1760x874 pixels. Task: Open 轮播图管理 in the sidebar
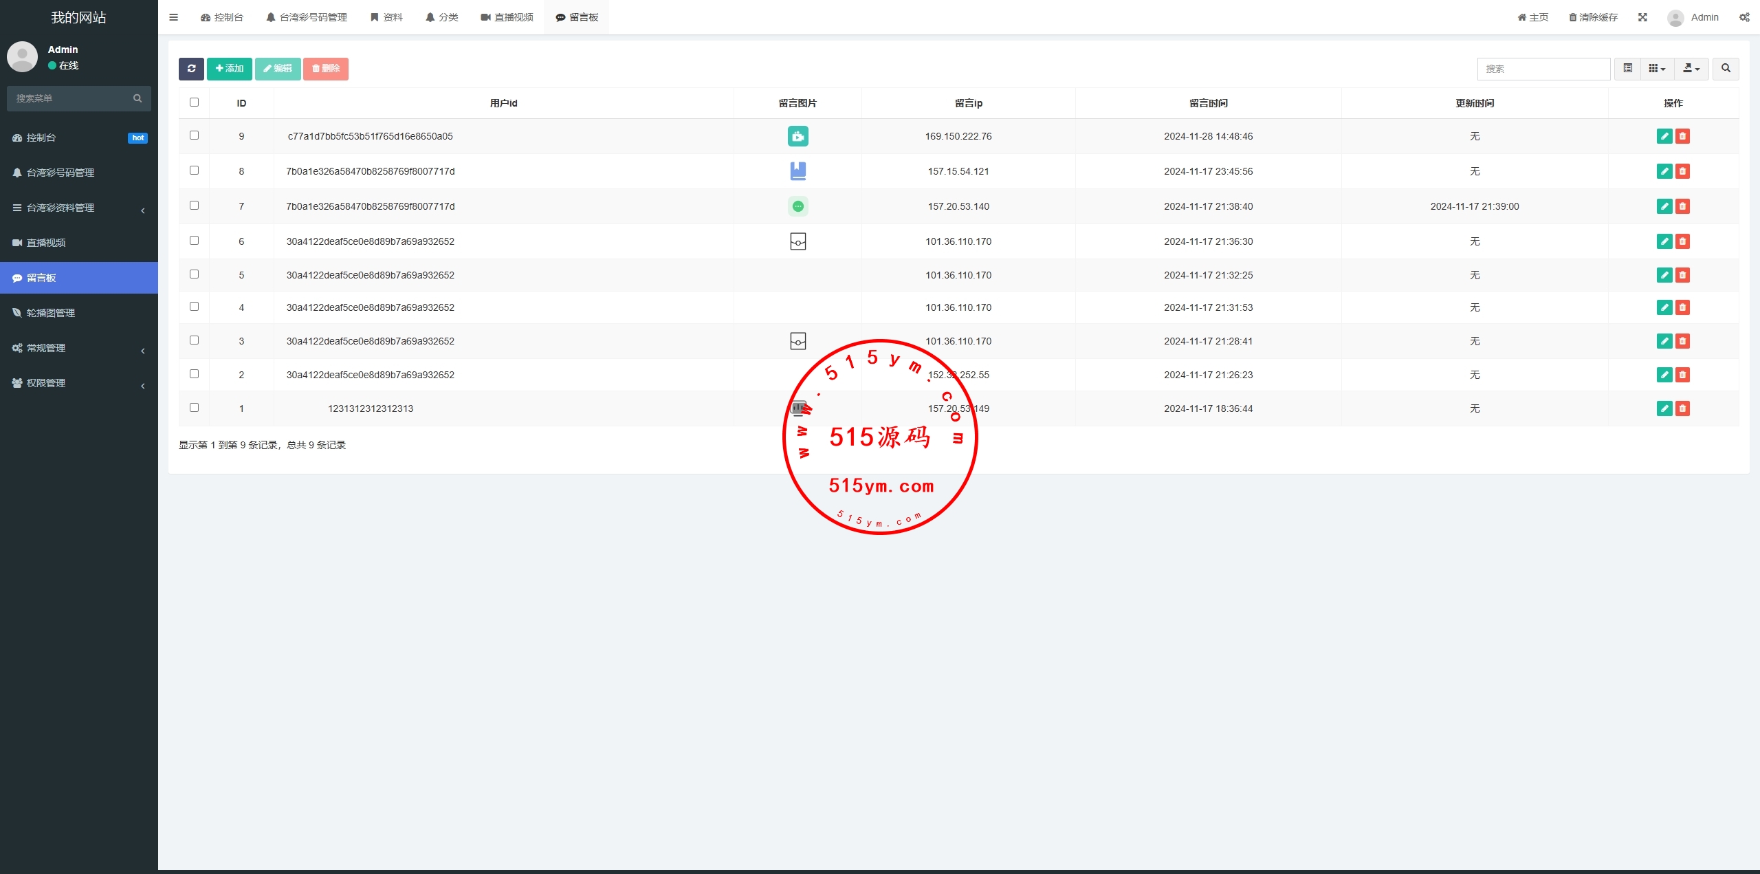(51, 313)
